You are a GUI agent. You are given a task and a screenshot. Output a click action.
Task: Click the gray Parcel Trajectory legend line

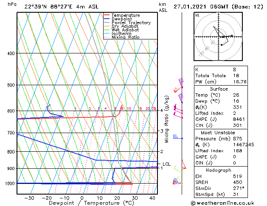pos(107,22)
